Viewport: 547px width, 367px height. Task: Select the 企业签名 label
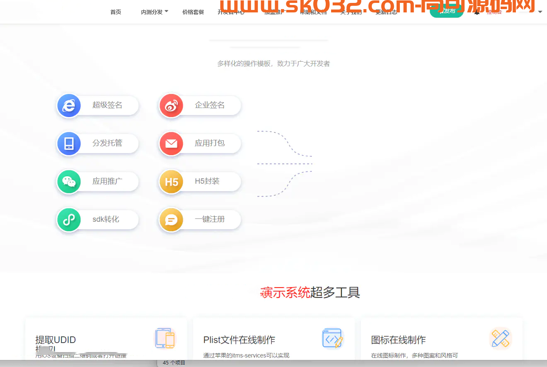(210, 105)
